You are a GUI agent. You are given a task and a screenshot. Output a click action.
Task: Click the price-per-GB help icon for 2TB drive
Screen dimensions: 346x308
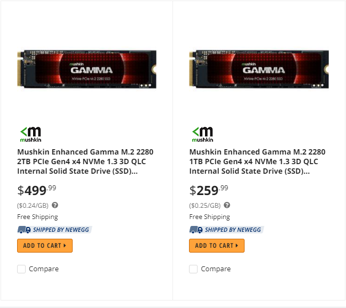tap(55, 205)
